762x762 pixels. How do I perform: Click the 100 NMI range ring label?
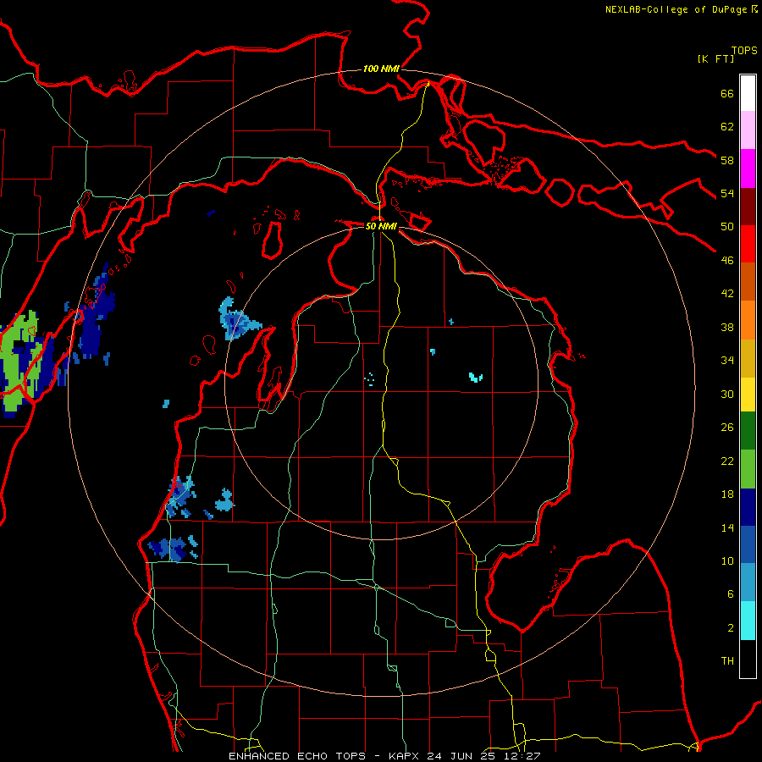(x=381, y=69)
